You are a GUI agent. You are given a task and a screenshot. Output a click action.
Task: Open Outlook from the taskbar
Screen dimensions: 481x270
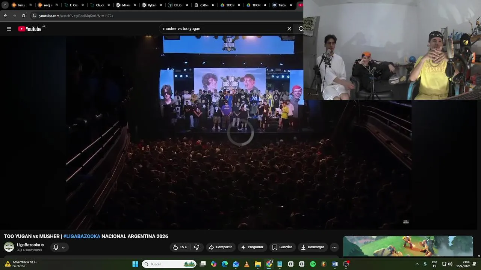pos(236,264)
